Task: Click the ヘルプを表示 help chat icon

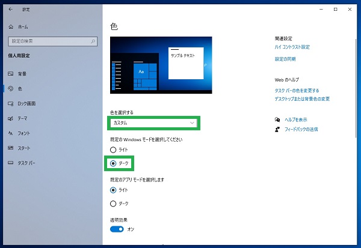Action: coord(277,119)
